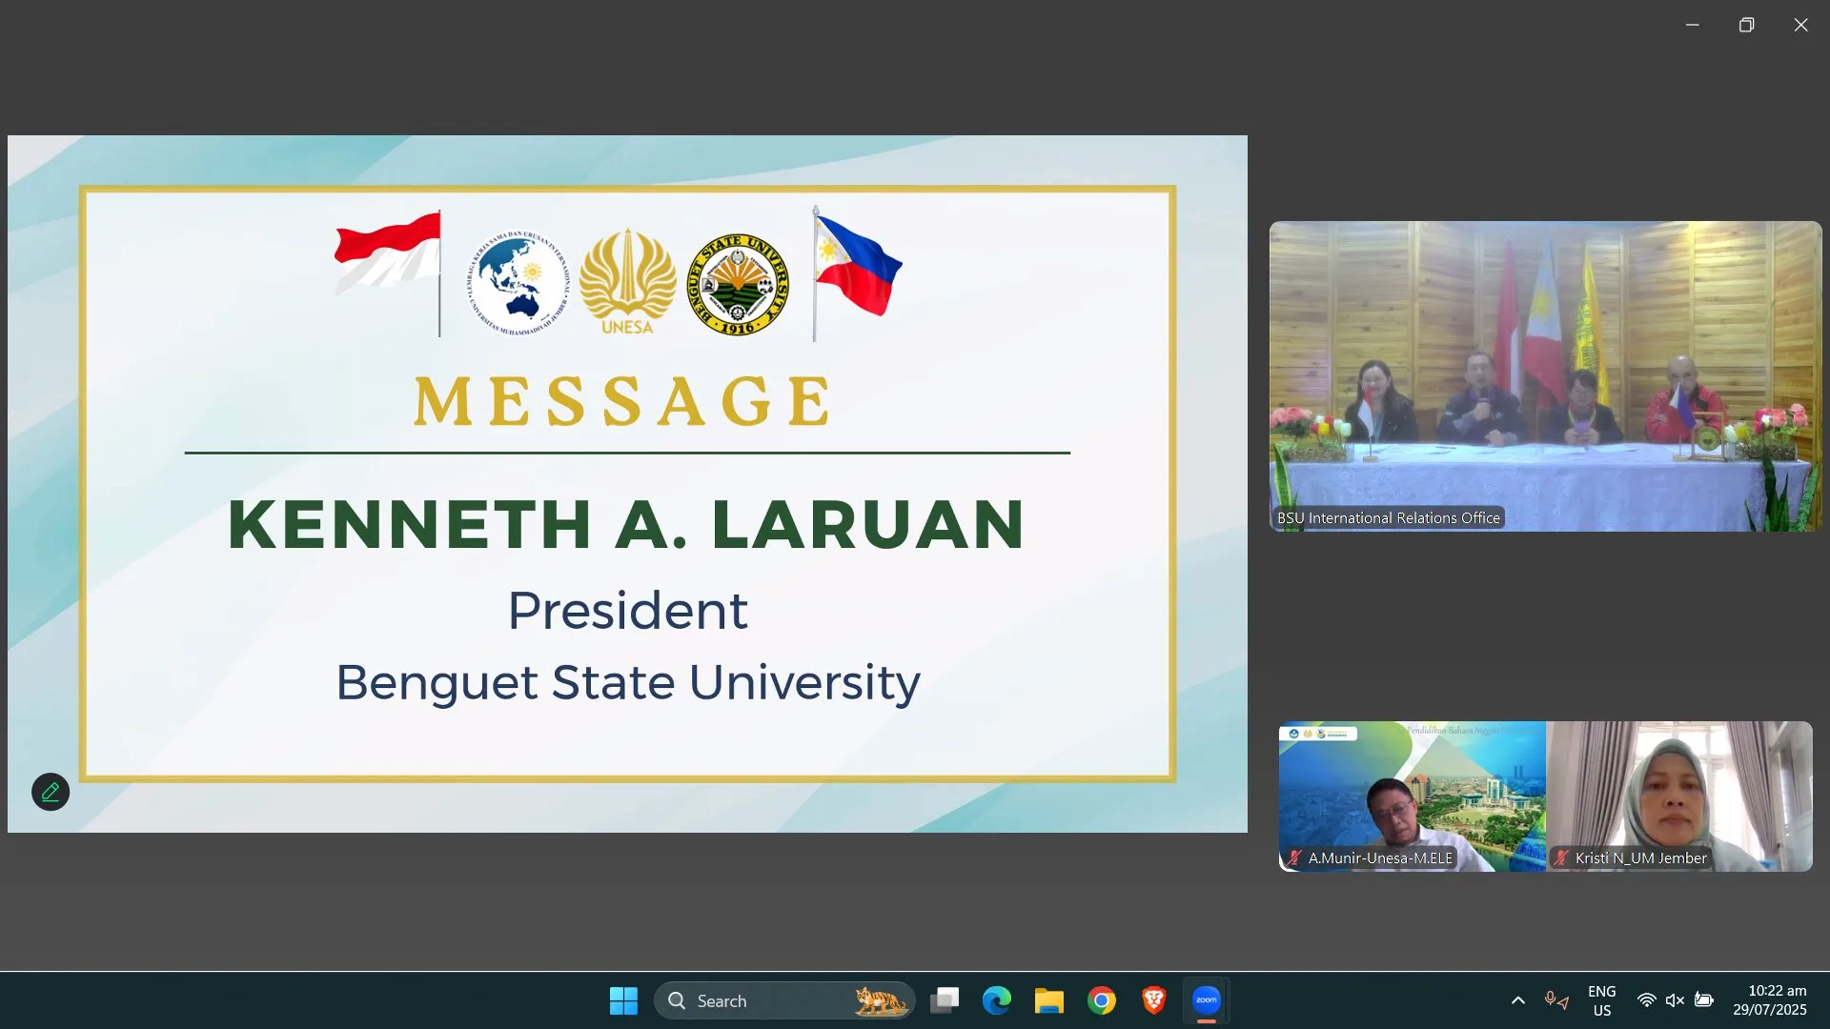The image size is (1830, 1029).
Task: Click the microphone location tray icon
Action: coord(1556,1000)
